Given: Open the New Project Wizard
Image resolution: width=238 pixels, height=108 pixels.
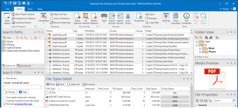Looking at the screenshot, I should tap(23, 14).
